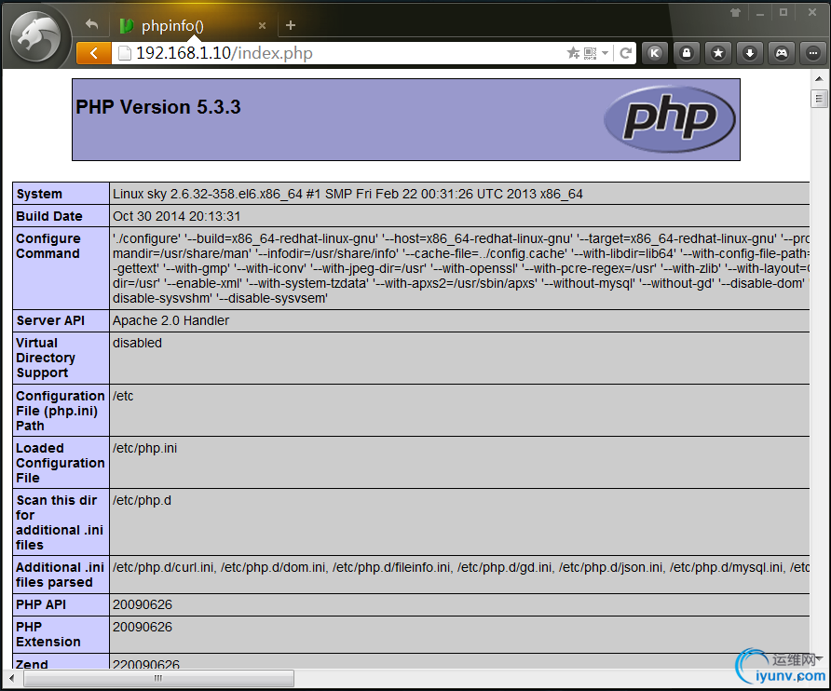Click the undo closed tab arrow
The width and height of the screenshot is (831, 691).
coord(91,24)
